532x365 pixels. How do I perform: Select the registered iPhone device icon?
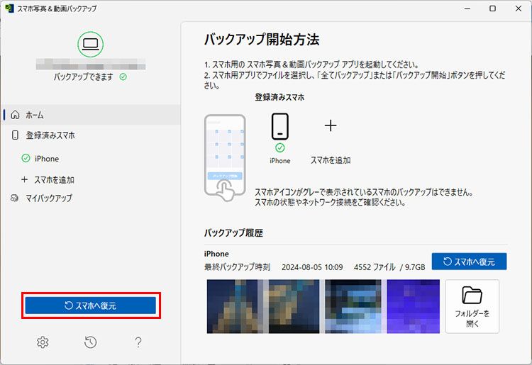click(x=279, y=126)
